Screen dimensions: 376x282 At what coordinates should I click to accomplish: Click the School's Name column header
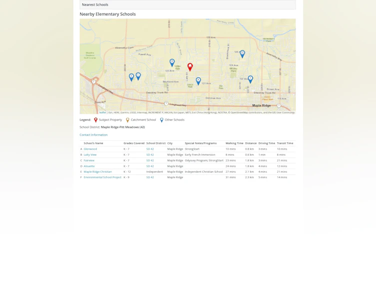click(93, 143)
